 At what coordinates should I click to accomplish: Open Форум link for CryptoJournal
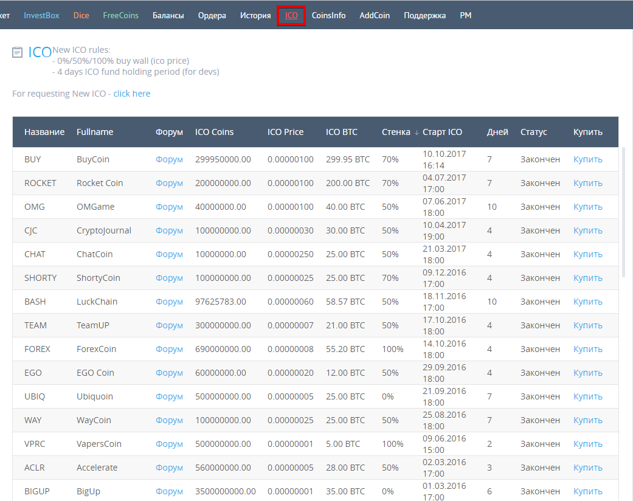coord(169,230)
